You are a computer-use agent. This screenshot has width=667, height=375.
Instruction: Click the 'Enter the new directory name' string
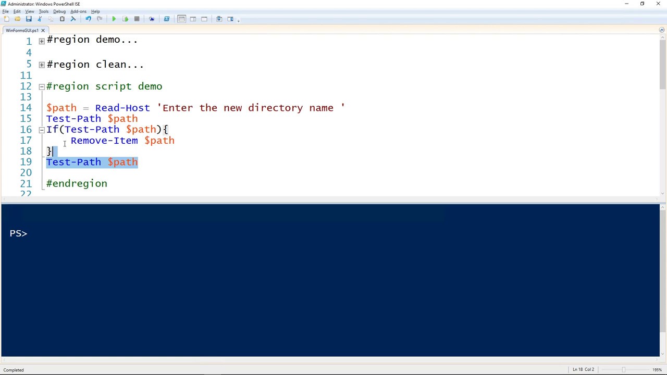(x=251, y=108)
